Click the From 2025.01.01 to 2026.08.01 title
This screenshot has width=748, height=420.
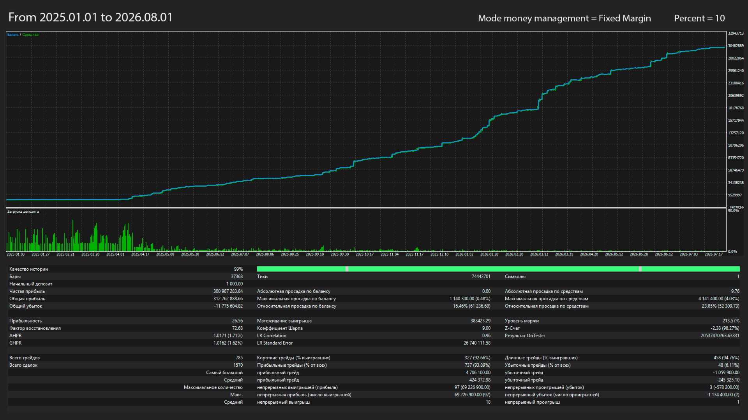pos(90,17)
